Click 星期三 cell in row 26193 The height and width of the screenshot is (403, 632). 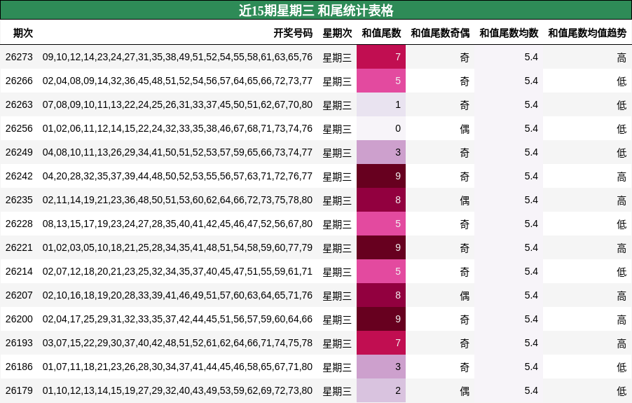click(x=337, y=343)
